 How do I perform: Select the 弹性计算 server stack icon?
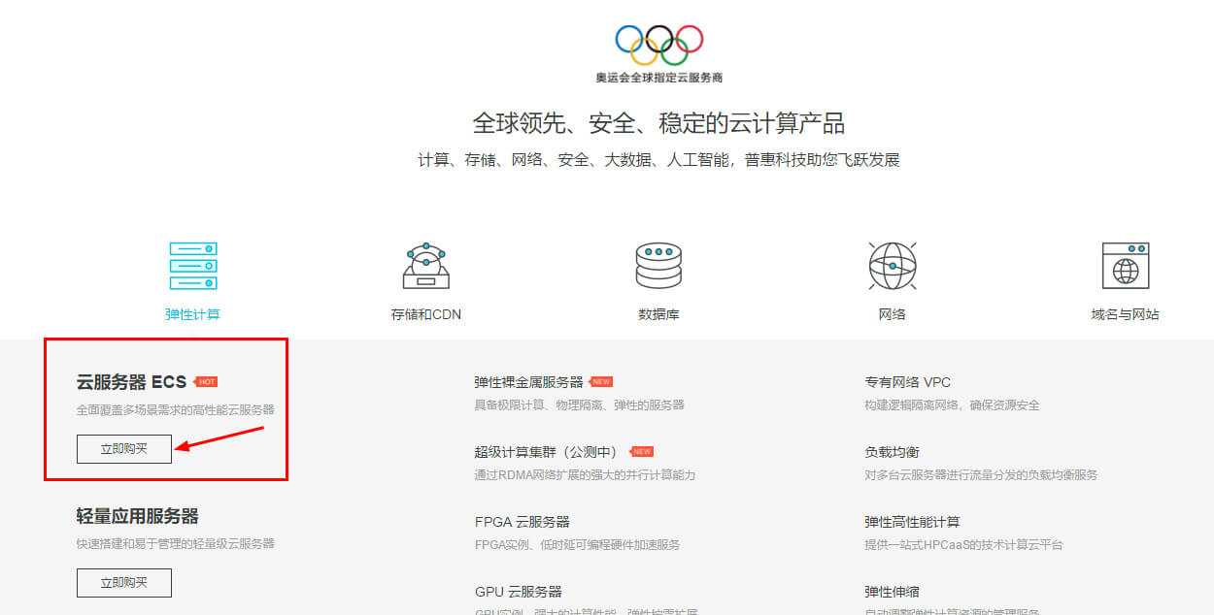192,266
